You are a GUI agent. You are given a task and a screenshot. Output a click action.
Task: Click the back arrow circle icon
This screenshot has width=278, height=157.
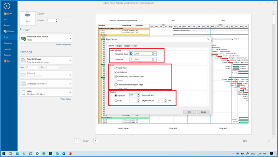tap(7, 6)
